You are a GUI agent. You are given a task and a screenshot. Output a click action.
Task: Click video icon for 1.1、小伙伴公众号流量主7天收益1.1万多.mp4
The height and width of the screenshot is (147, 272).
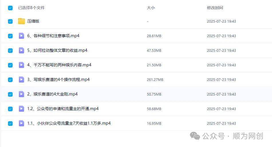click(21, 123)
